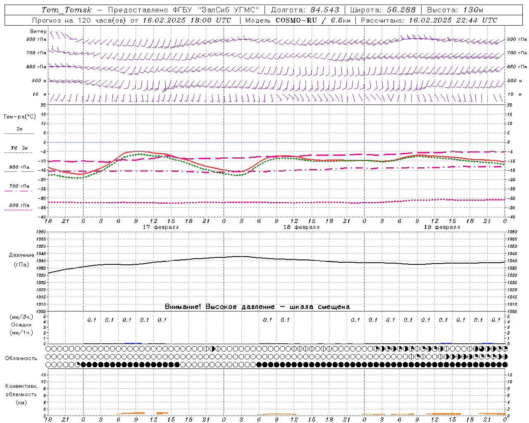Screen dimensions: 529x423
Task: Select the 500 гПа temperature legend entry
Action: coord(19,205)
